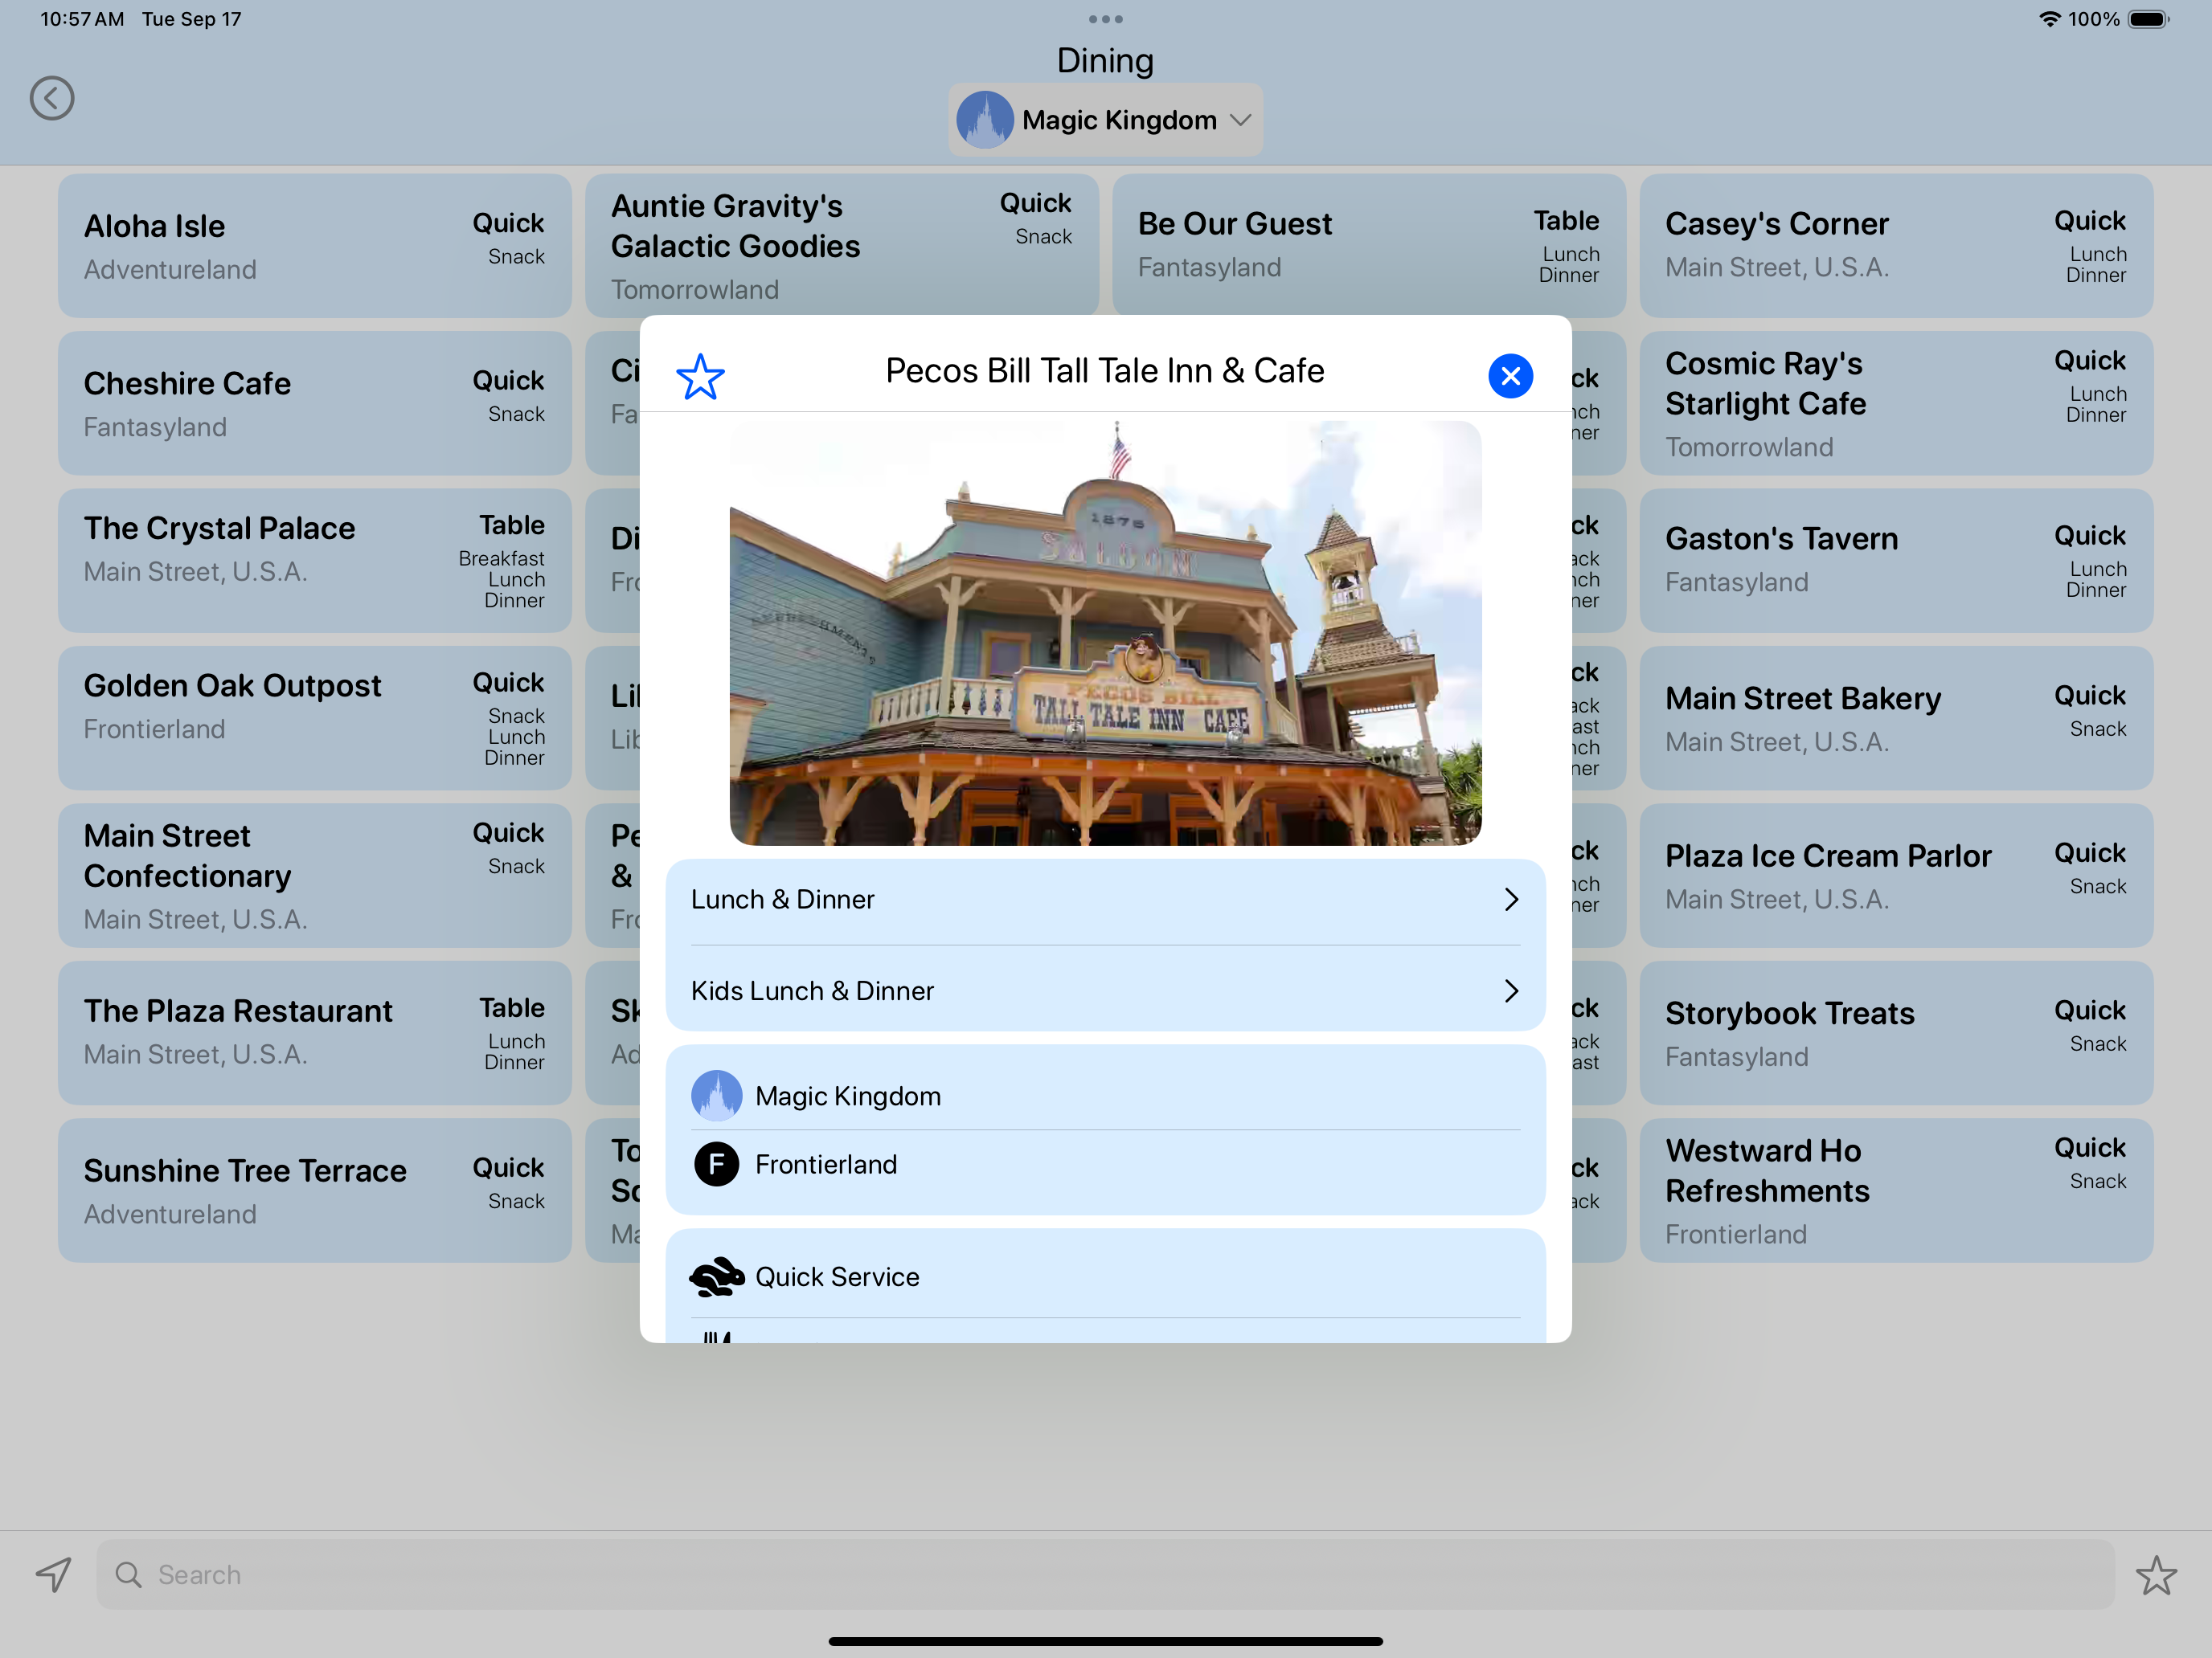Click the Magic Kingdom castle icon in header
This screenshot has height=1658, width=2212.
(985, 120)
